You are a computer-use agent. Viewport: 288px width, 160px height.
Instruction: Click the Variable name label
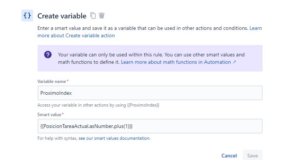coord(52,81)
